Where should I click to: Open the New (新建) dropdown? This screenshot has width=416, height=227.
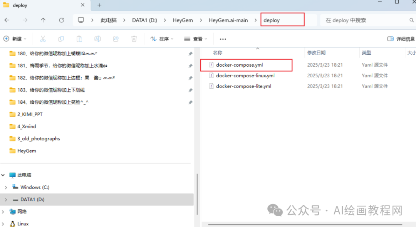tap(15, 39)
